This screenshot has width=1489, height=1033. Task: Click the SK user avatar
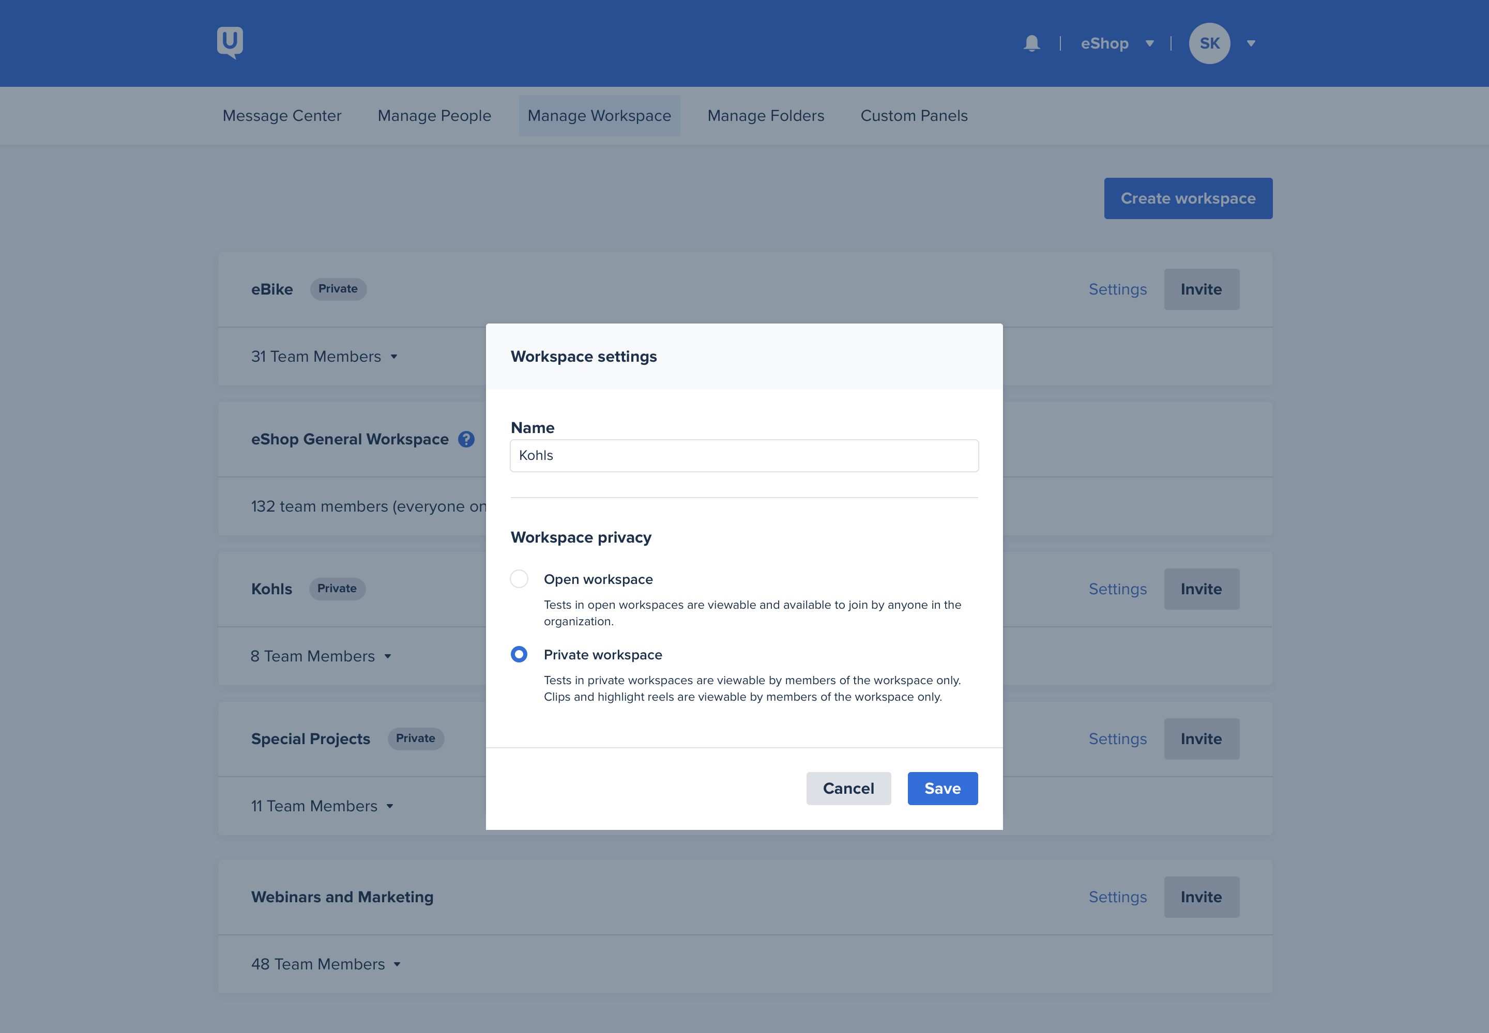(1209, 43)
